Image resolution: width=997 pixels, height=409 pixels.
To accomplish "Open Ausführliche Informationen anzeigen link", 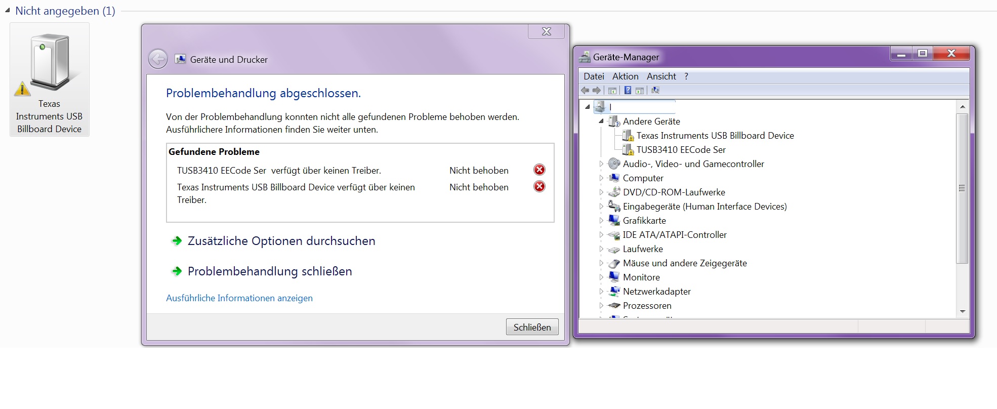I will [239, 298].
